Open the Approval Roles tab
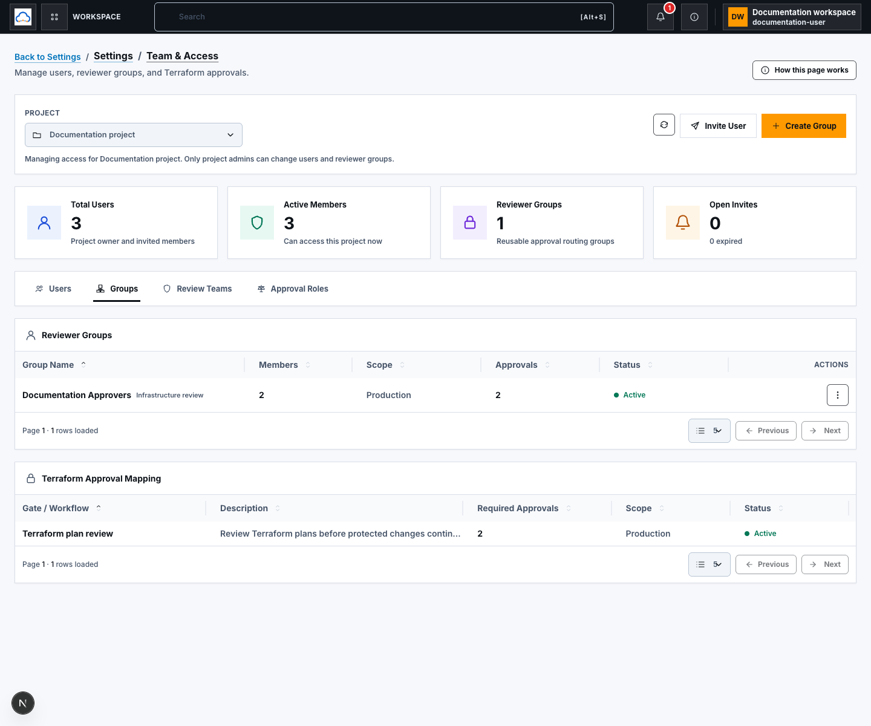Viewport: 871px width, 726px height. (293, 289)
